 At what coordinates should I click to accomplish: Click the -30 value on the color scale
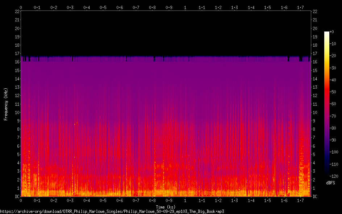tap(333, 68)
